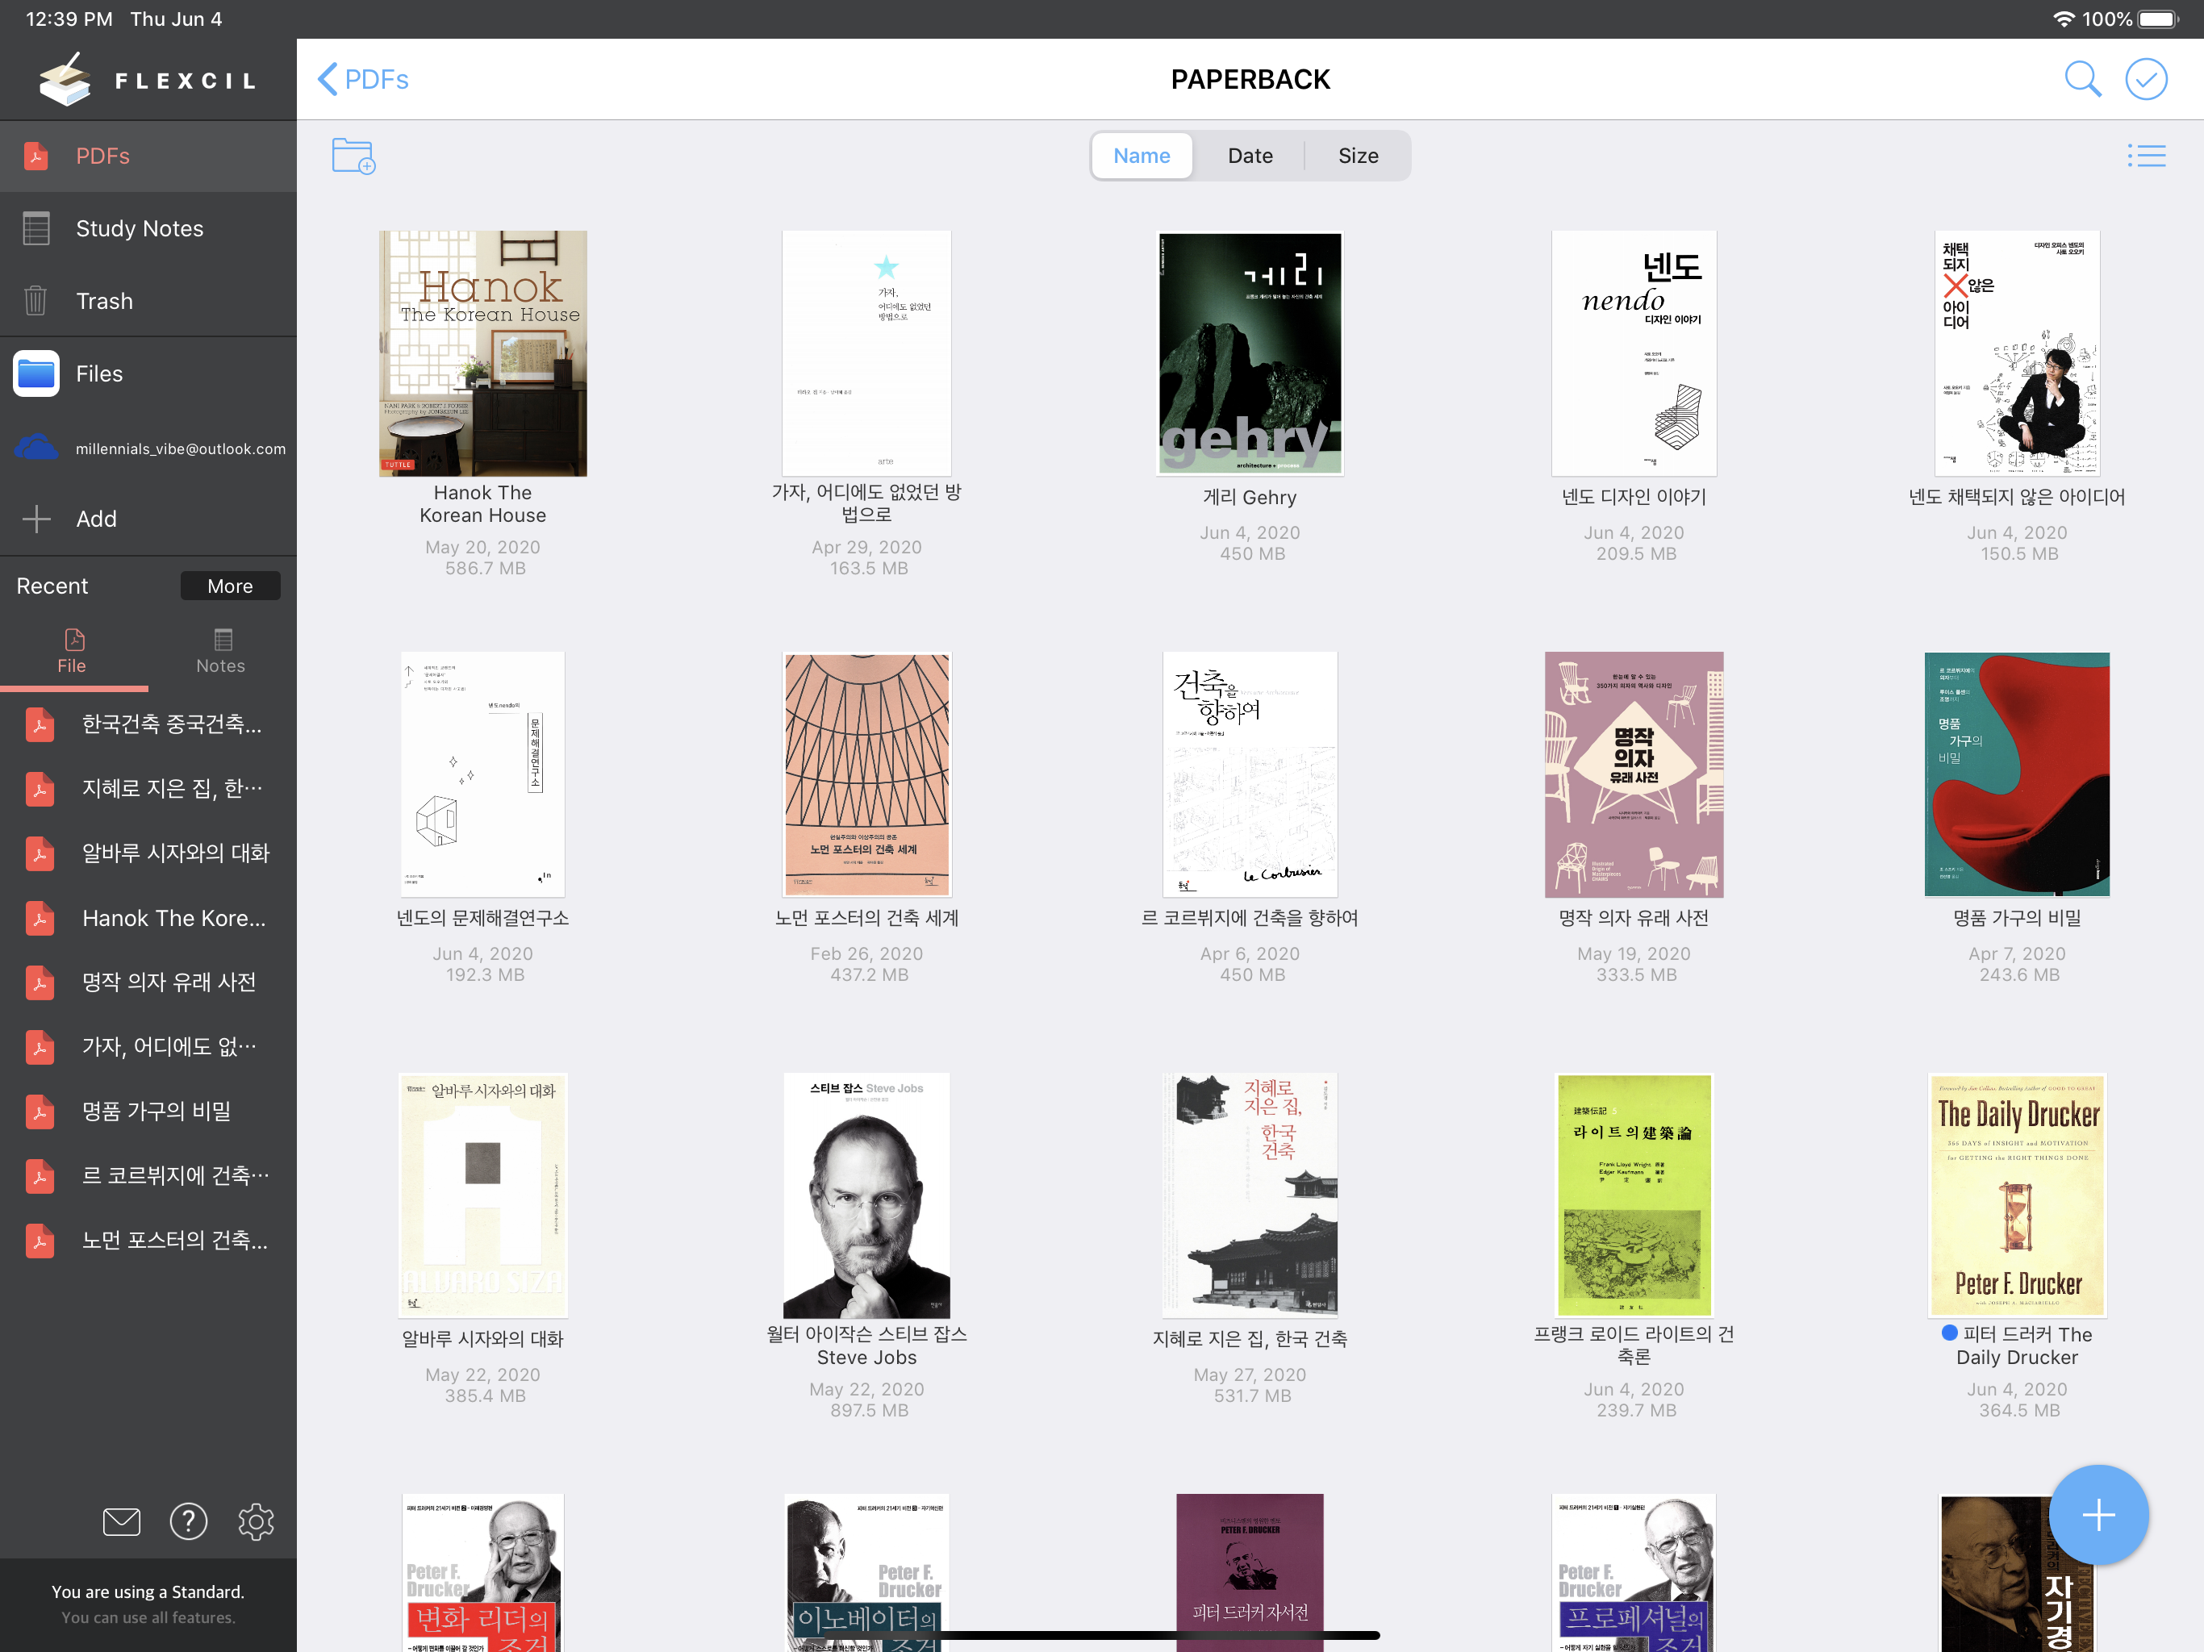
Task: Open recent file 지혜로 지은 집
Action: click(x=148, y=788)
